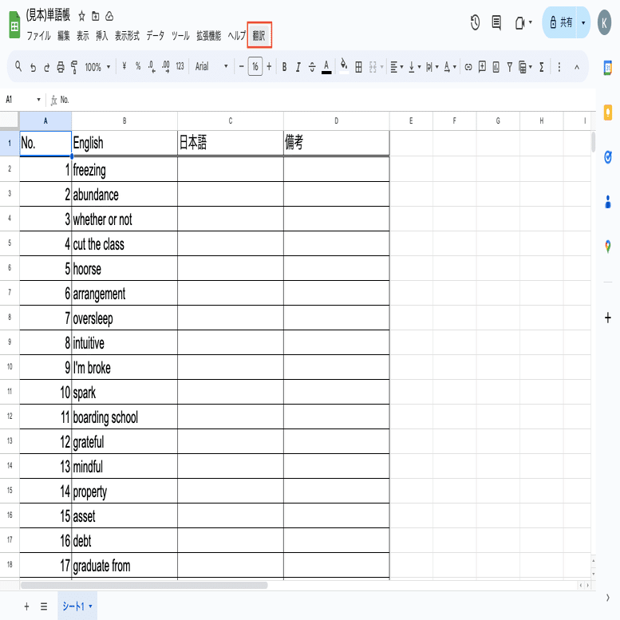Screen dimensions: 620x620
Task: Open the text color picker
Action: (x=326, y=67)
